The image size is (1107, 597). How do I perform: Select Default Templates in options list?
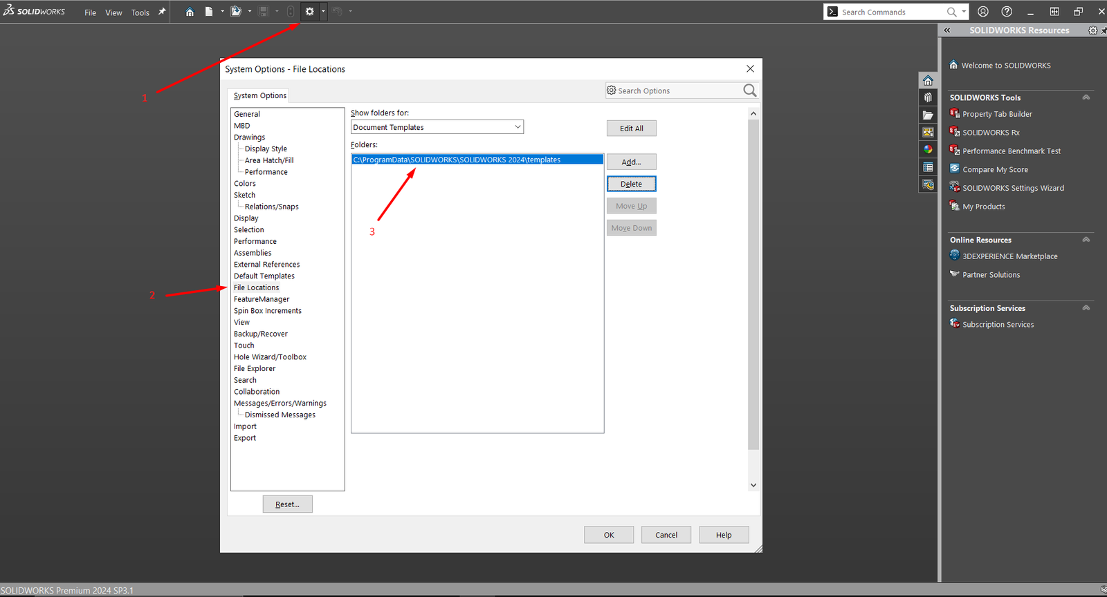pos(264,276)
